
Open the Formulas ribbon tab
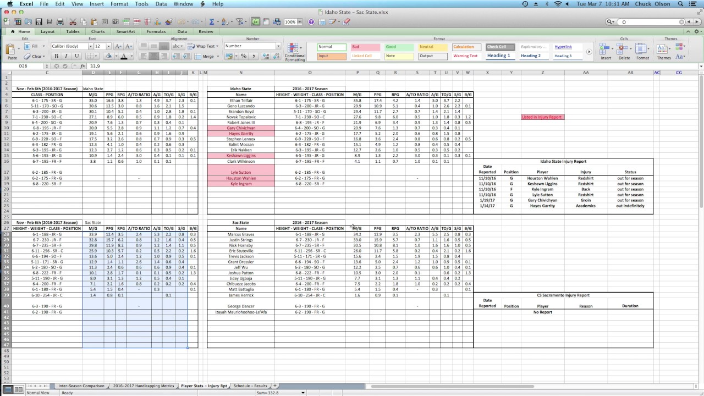click(x=156, y=31)
